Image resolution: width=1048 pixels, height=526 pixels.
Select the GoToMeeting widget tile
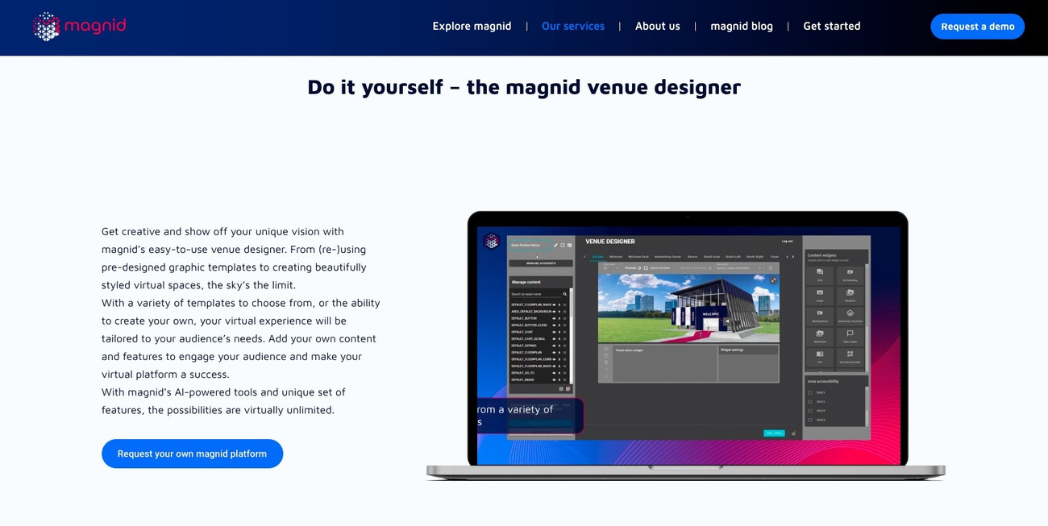[850, 275]
